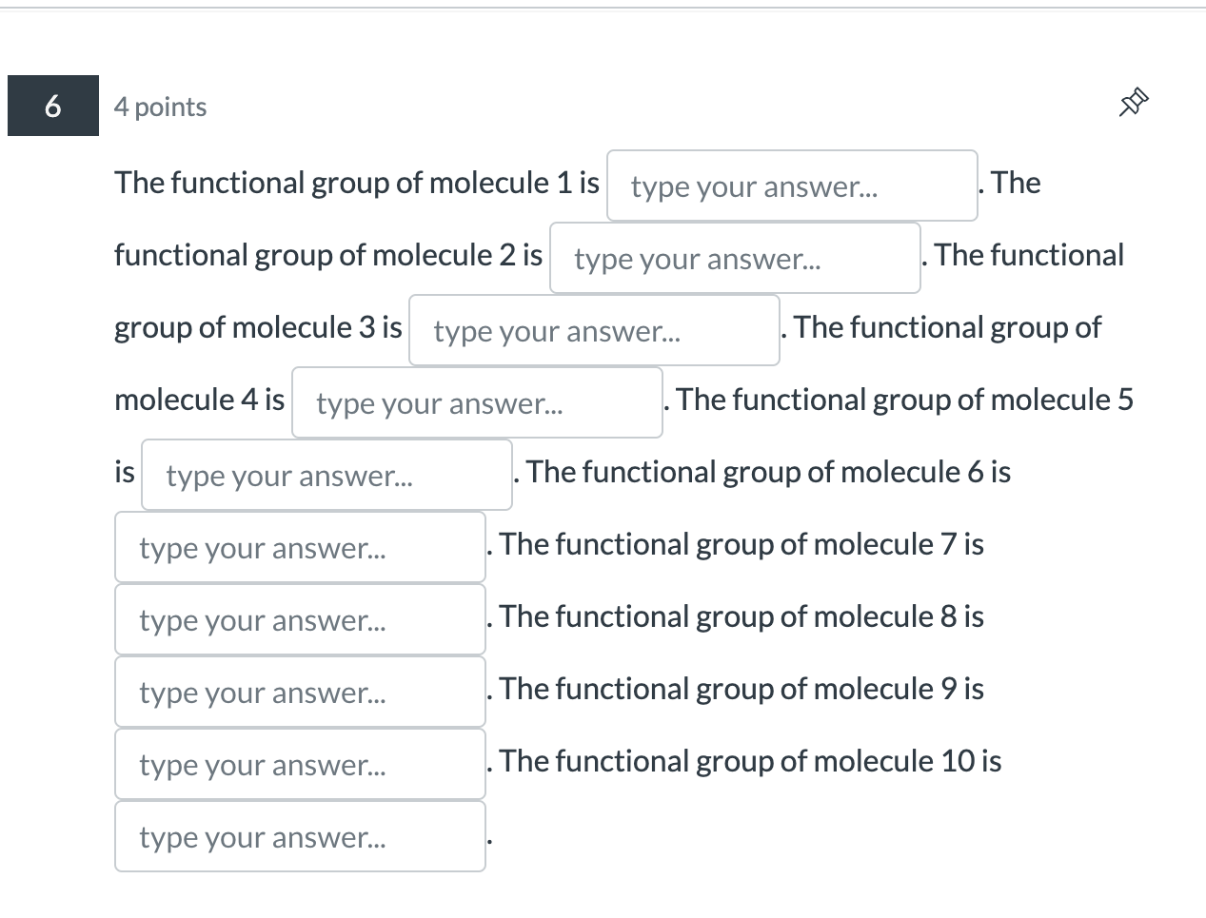
Task: Click the answer field for molecule 7
Action: pos(300,619)
